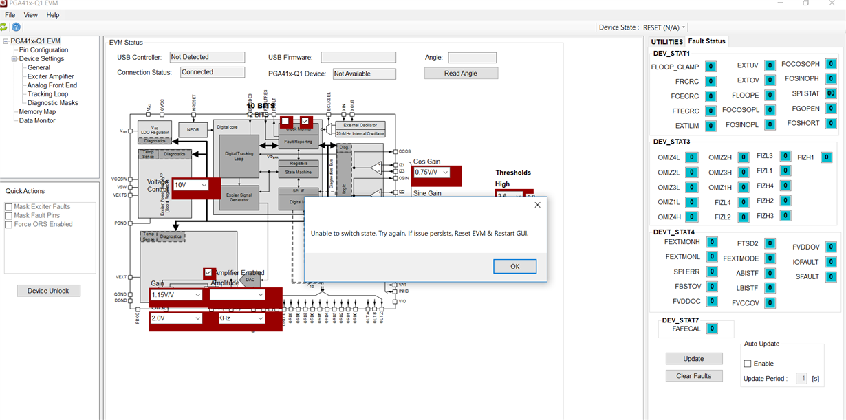Check Mask Exciter Faults option
The image size is (846, 420).
pos(9,207)
